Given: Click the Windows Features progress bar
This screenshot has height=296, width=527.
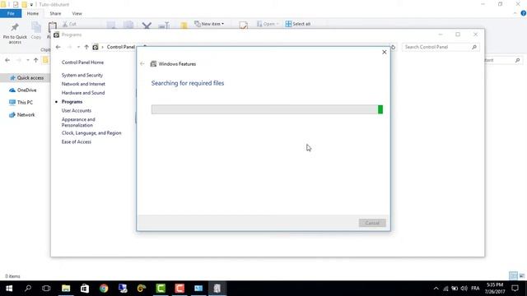Looking at the screenshot, I should coord(267,109).
